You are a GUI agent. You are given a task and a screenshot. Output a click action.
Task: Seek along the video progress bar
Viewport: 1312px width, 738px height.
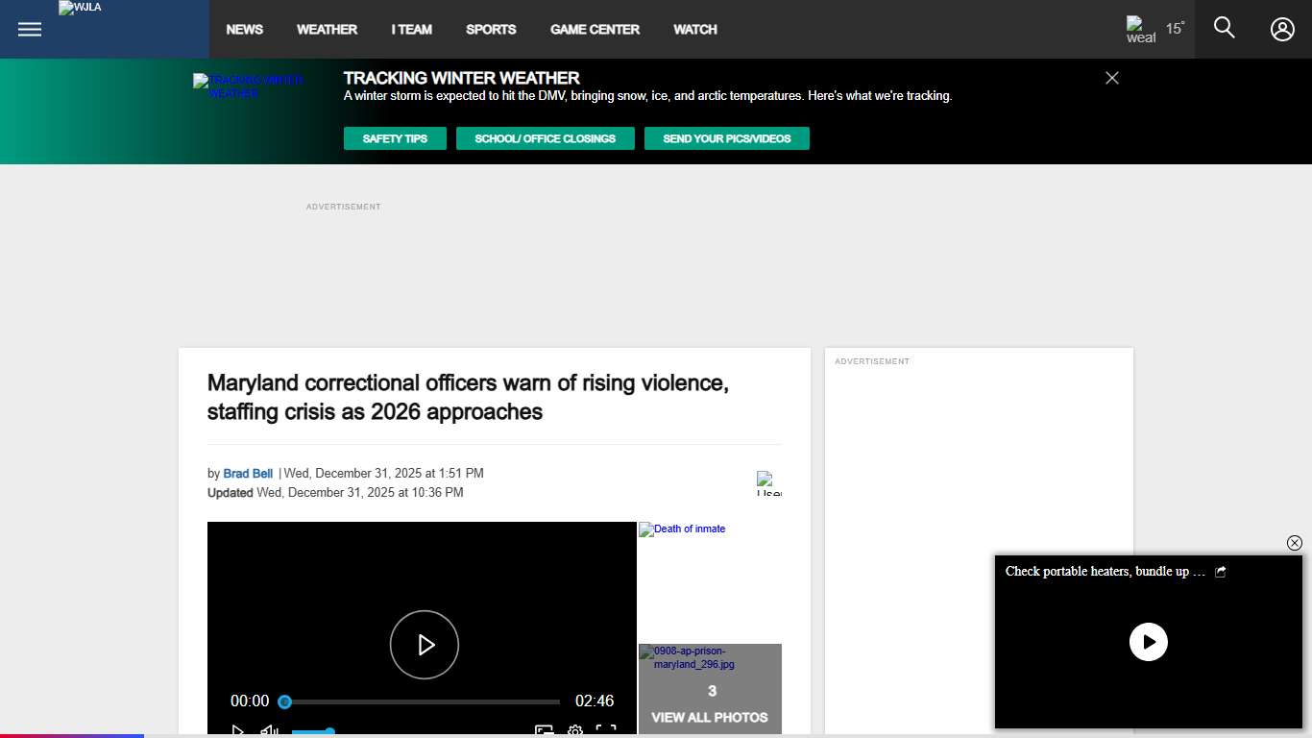coord(423,702)
